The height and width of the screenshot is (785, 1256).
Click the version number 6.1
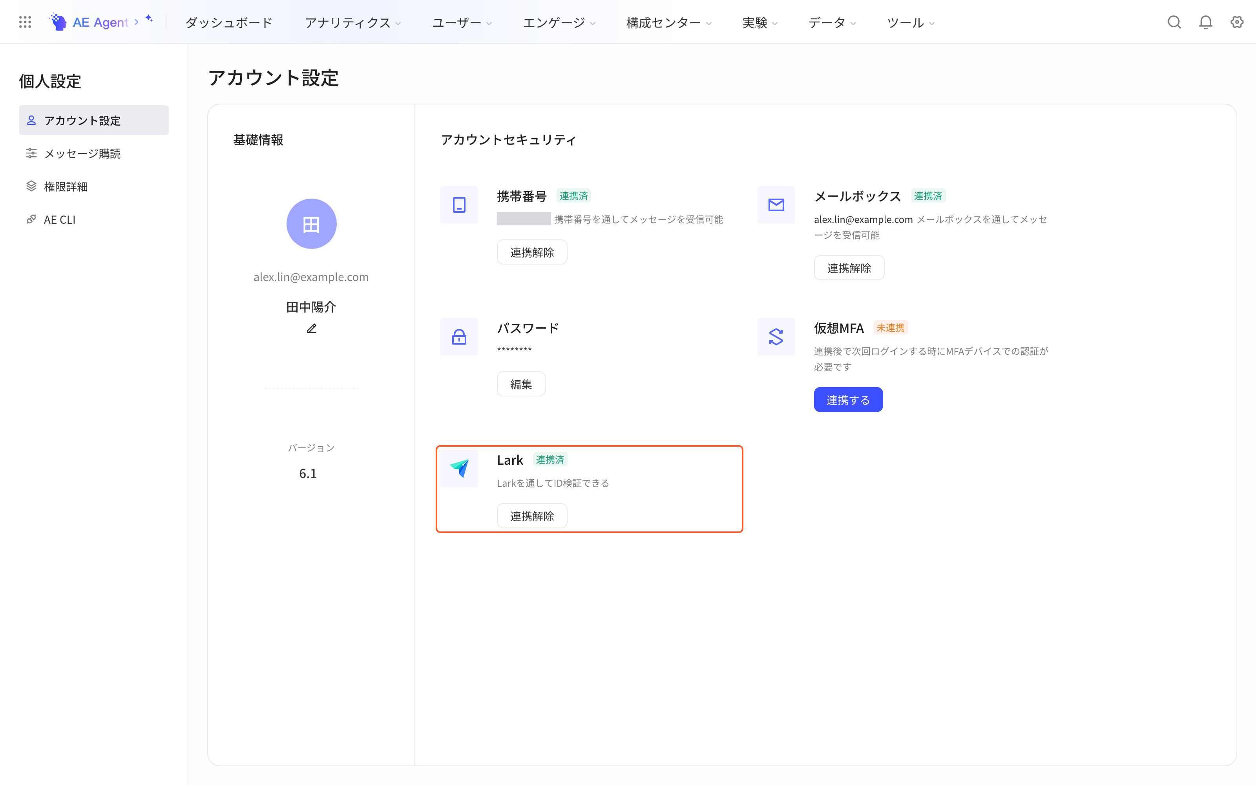[308, 473]
